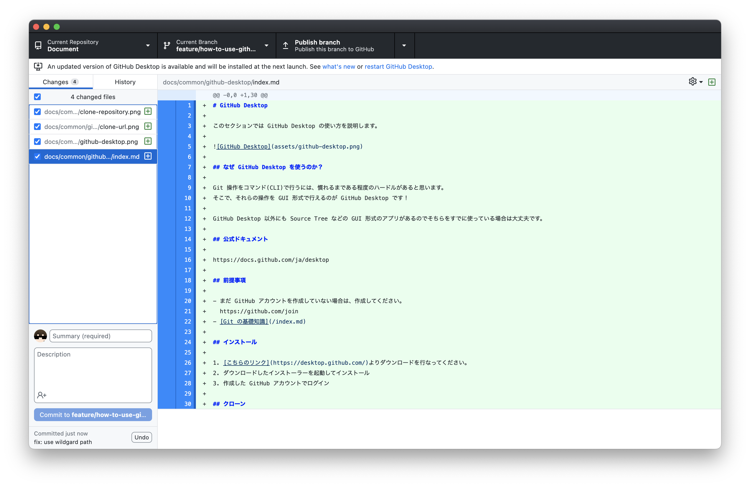Select the github-desktop.png file row
The width and height of the screenshot is (750, 487).
coord(93,141)
